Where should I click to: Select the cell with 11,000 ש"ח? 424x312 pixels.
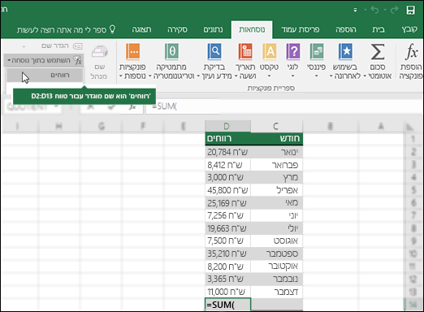[227, 292]
